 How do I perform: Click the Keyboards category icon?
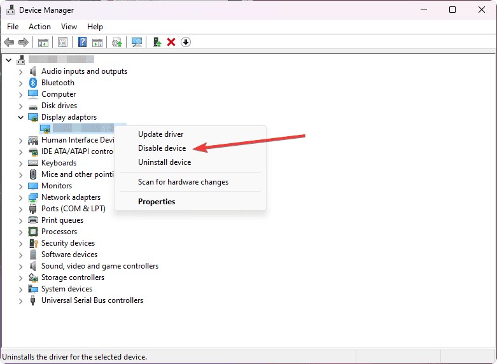[x=33, y=163]
